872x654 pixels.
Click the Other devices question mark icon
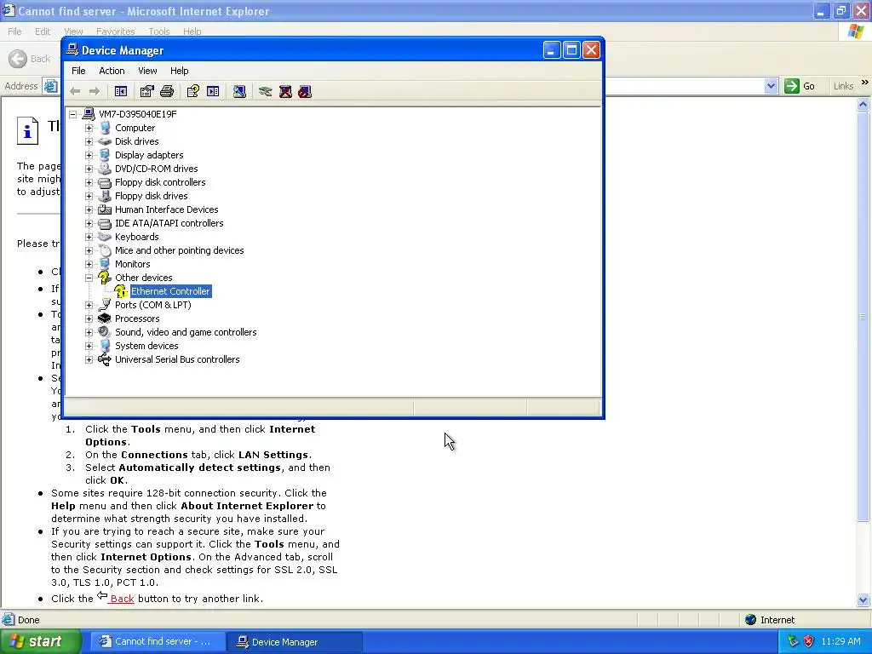coord(105,278)
